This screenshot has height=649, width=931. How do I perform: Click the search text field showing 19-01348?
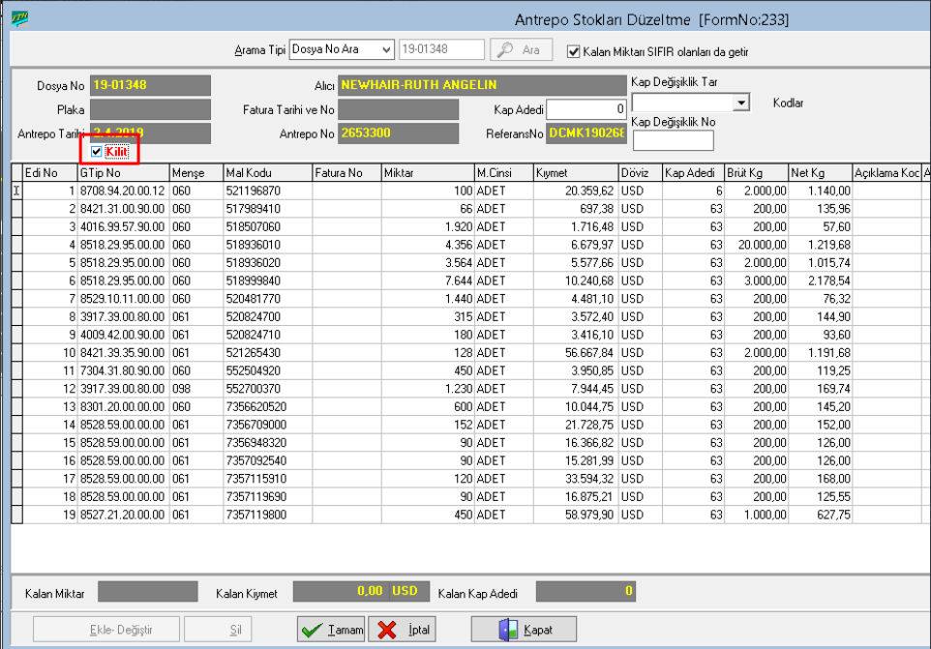pyautogui.click(x=441, y=49)
